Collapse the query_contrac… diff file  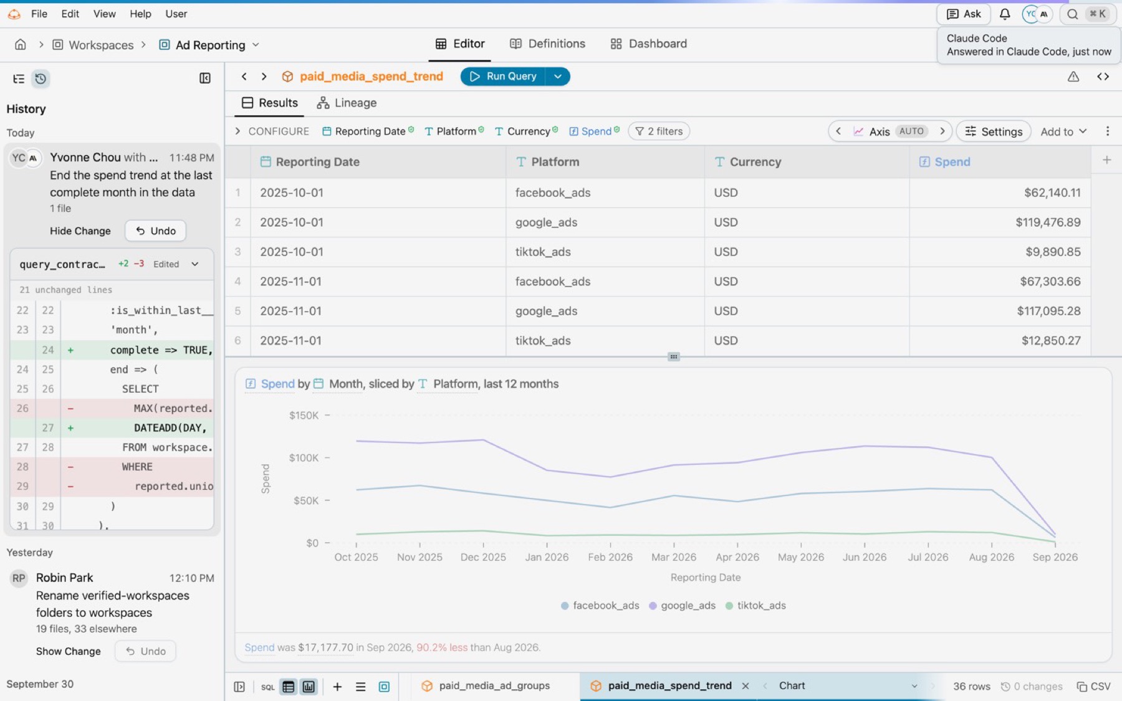point(195,264)
